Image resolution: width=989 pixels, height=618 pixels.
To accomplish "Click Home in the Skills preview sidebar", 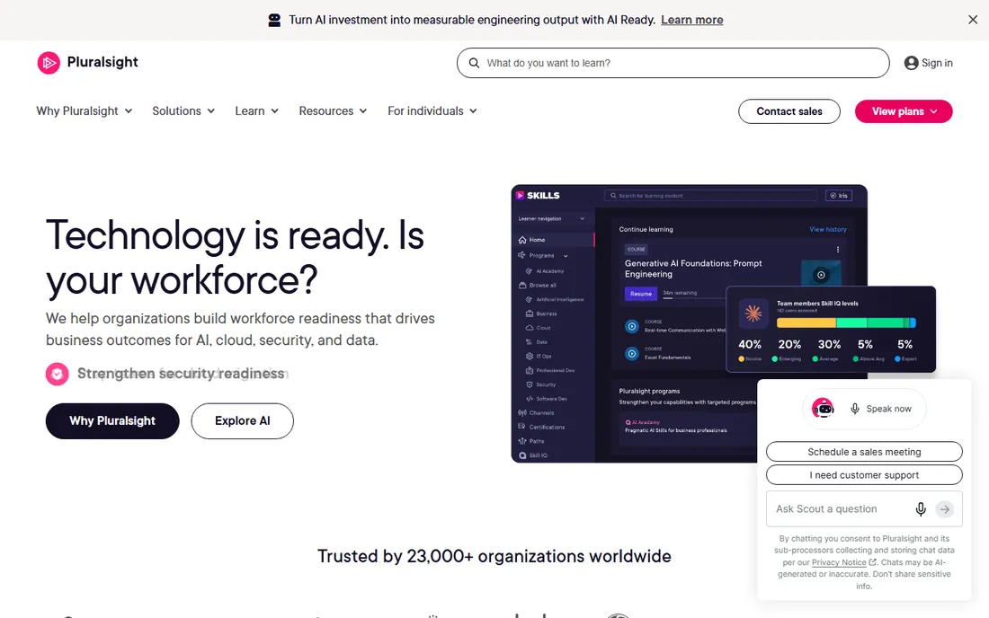I will point(553,240).
